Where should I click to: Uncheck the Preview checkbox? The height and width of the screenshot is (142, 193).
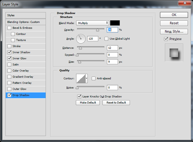point(166,39)
